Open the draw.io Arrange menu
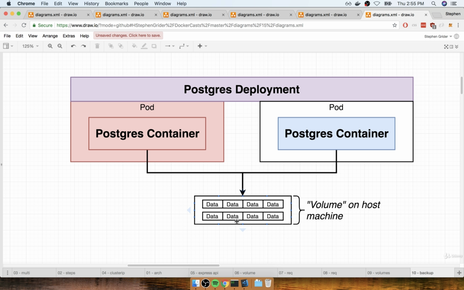Image resolution: width=464 pixels, height=290 pixels. [50, 36]
